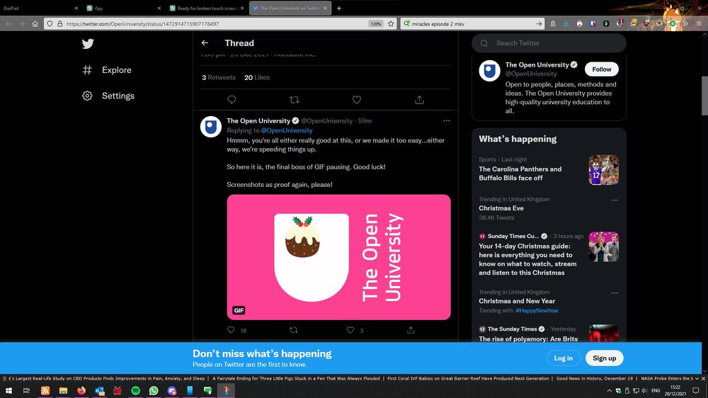
Task: Open Explore from the sidebar
Action: [x=108, y=70]
